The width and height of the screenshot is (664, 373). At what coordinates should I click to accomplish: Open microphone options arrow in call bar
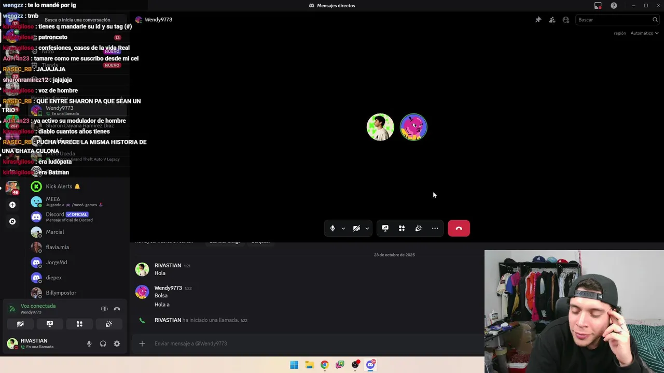[x=343, y=228]
